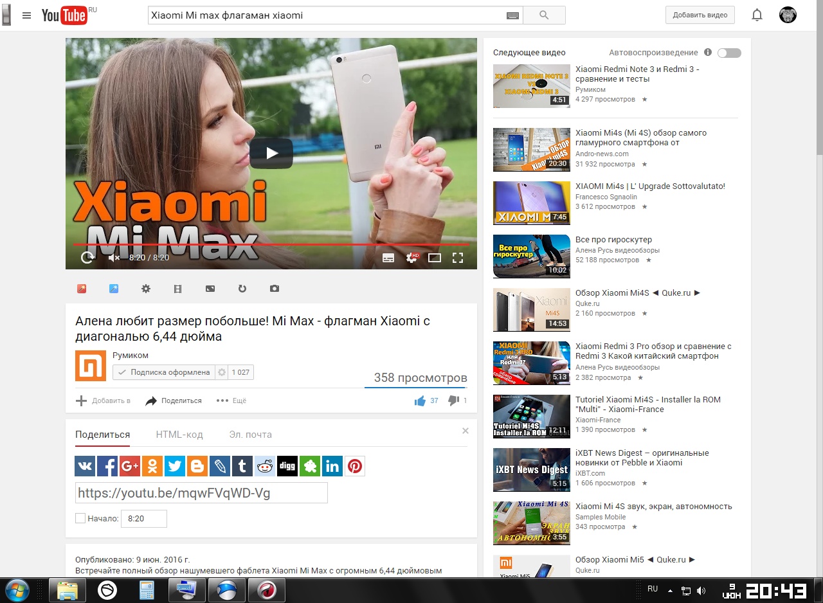Dislike the video with thumbs down

tap(453, 401)
